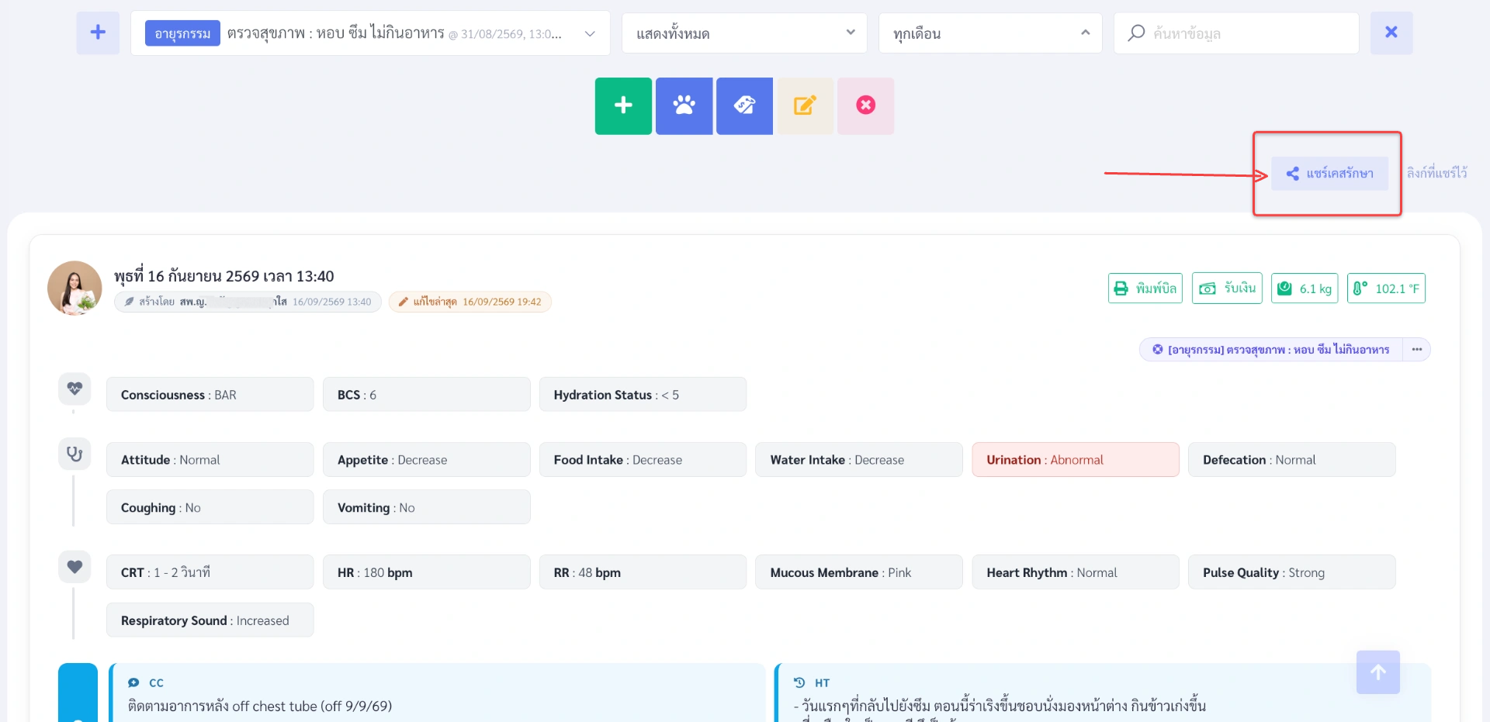Click the HT history icon

[x=799, y=682]
